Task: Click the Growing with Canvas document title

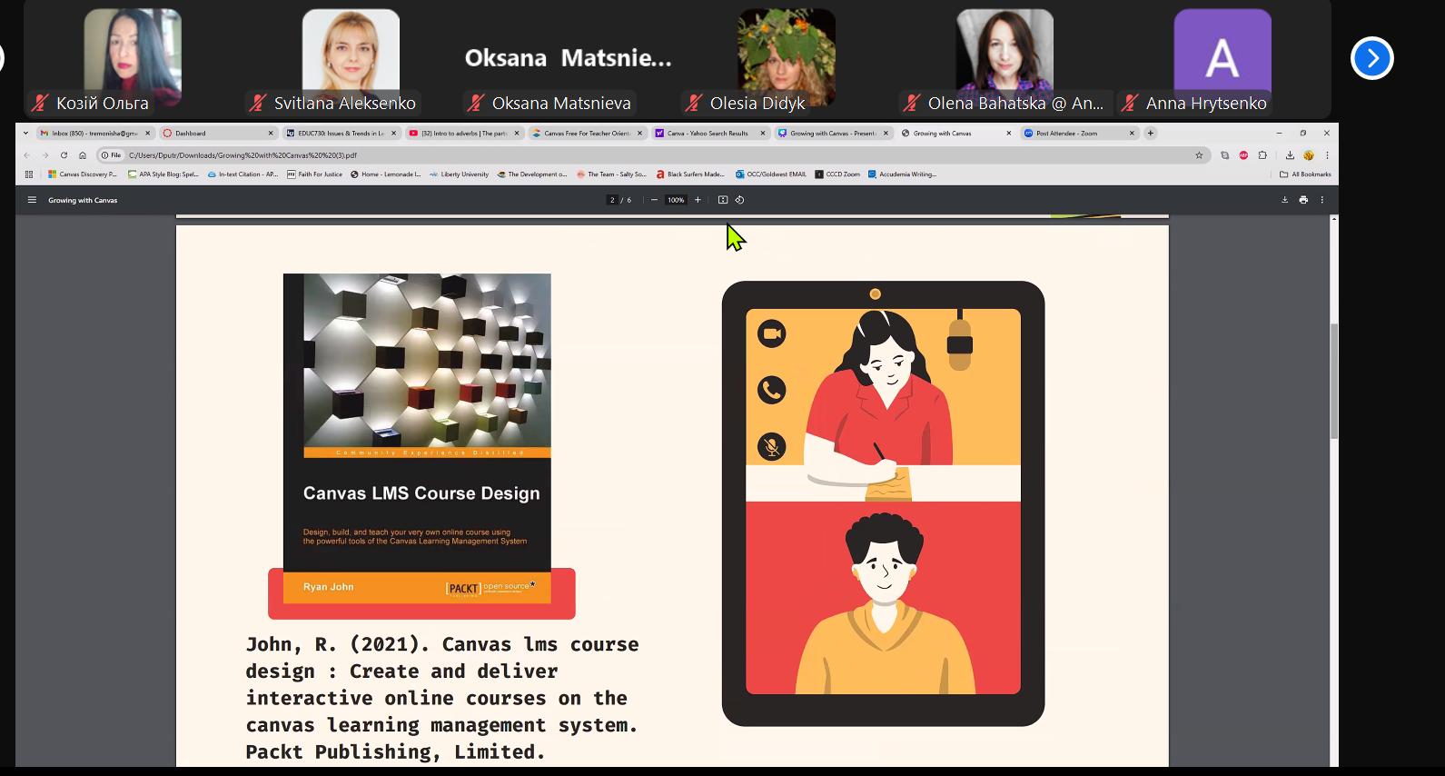Action: tap(83, 200)
